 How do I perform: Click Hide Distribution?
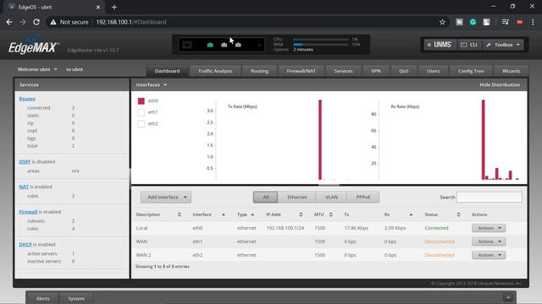coord(500,84)
